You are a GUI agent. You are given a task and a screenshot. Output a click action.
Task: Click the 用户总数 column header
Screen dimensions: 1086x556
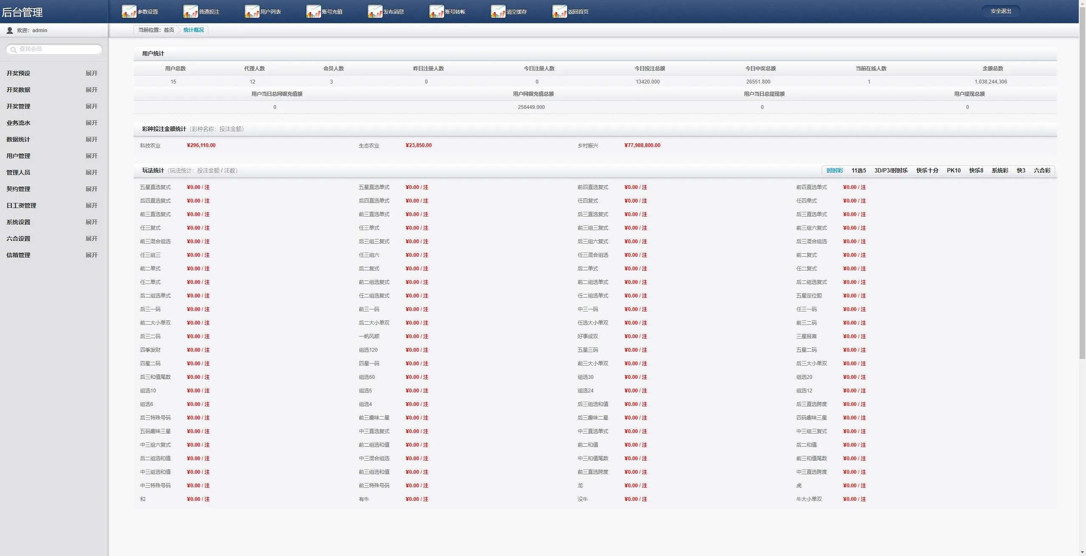tap(175, 69)
